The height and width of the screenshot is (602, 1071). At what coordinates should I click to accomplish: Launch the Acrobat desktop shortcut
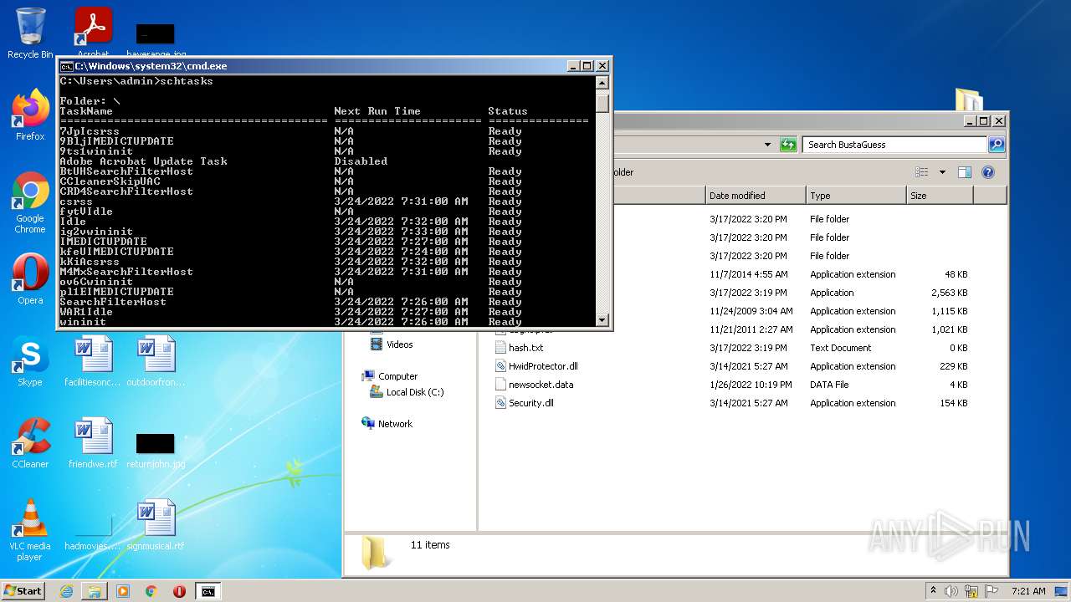[x=94, y=33]
